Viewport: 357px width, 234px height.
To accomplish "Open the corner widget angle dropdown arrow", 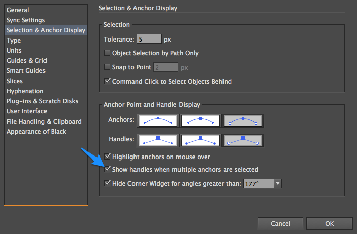I will [278, 183].
